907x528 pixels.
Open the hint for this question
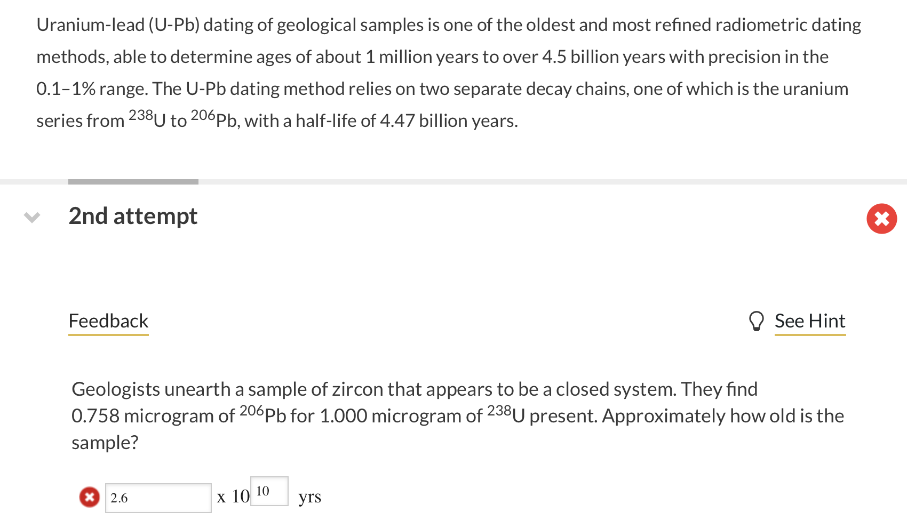[x=810, y=321]
